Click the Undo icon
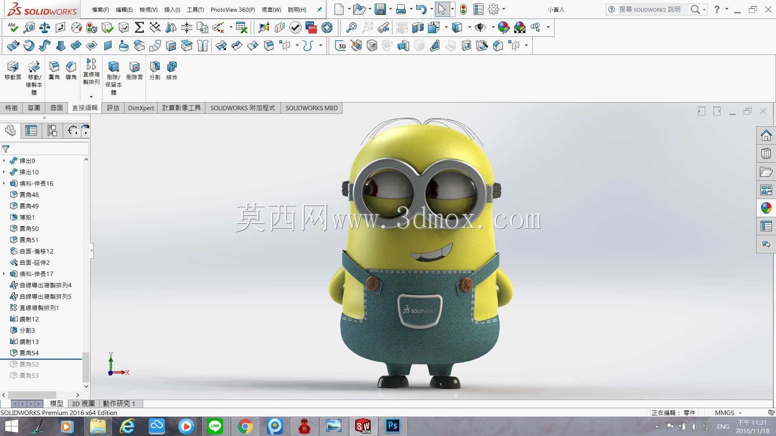 (421, 9)
